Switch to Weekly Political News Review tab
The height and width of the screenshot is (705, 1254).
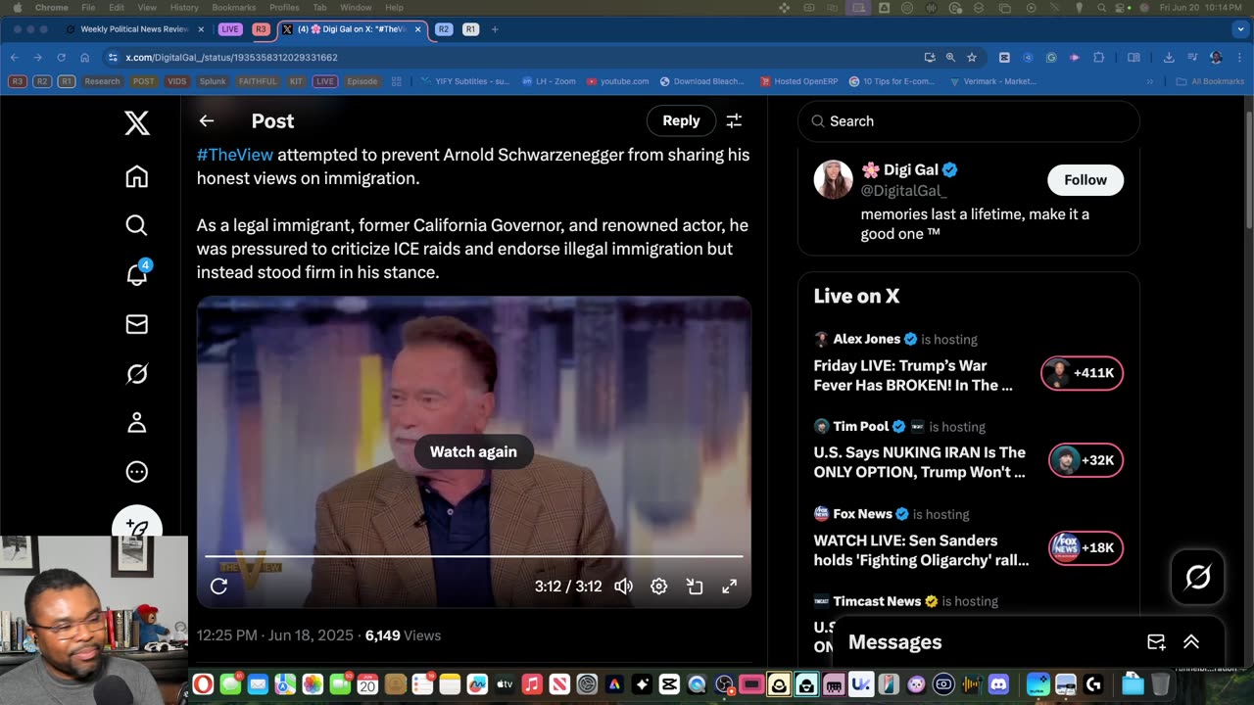[134, 29]
